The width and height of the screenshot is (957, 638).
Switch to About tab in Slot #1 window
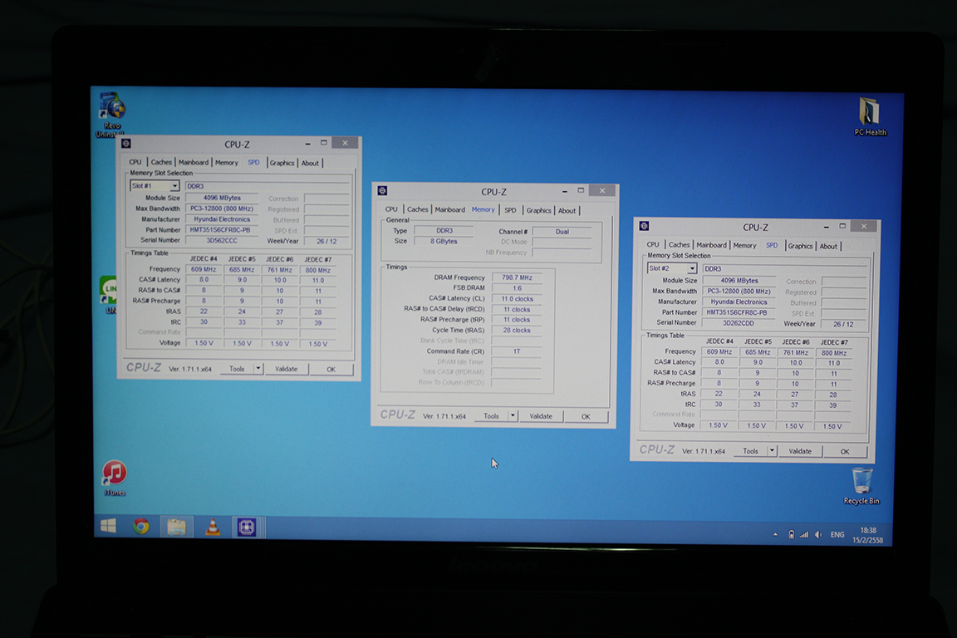tap(310, 163)
